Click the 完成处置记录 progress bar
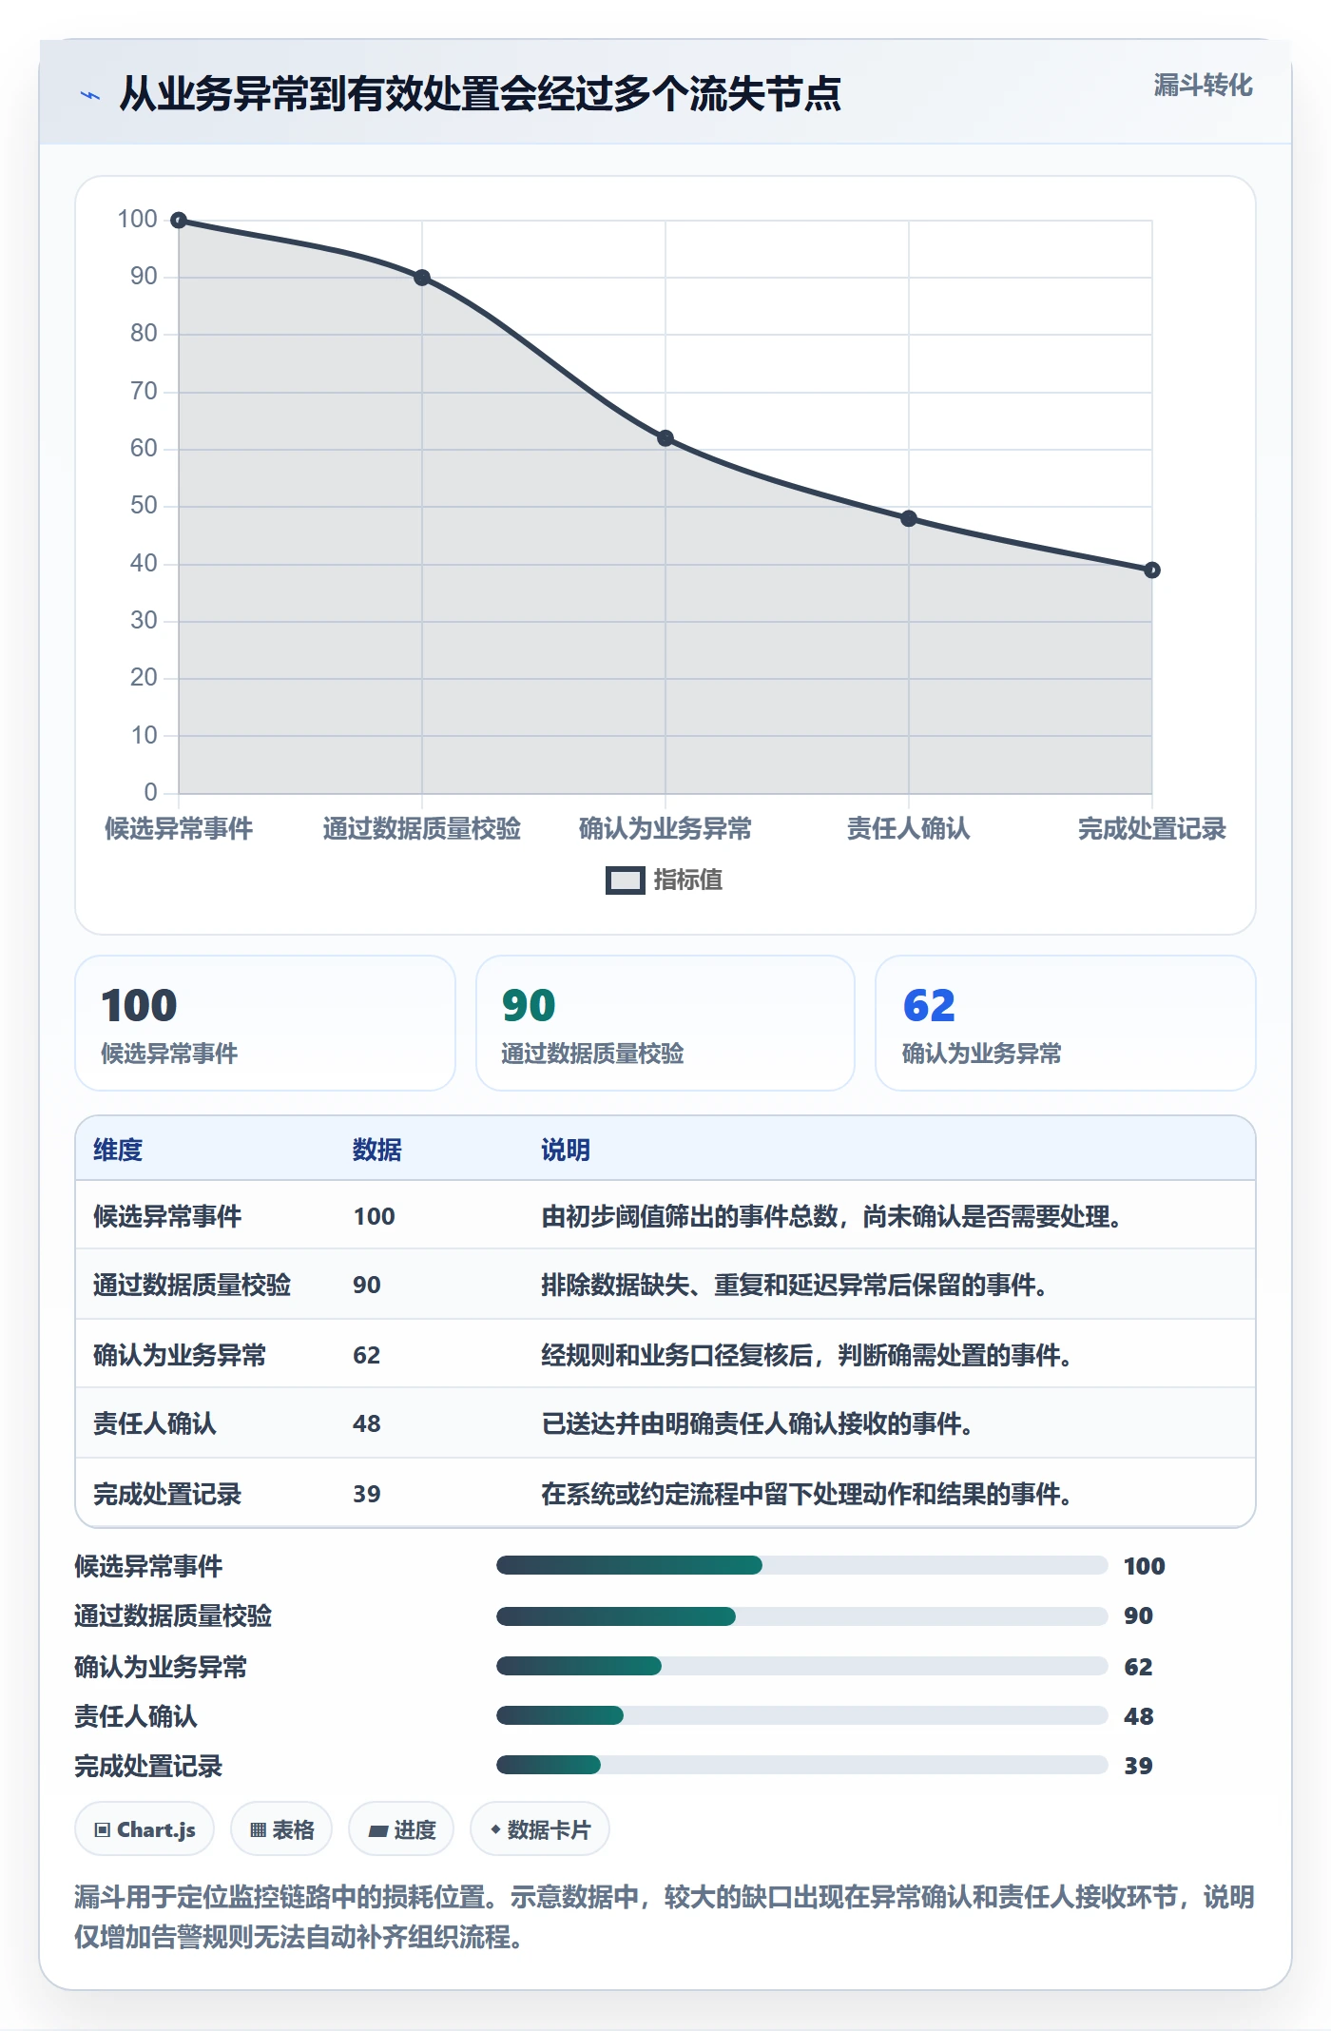The width and height of the screenshot is (1331, 2031). point(802,1765)
